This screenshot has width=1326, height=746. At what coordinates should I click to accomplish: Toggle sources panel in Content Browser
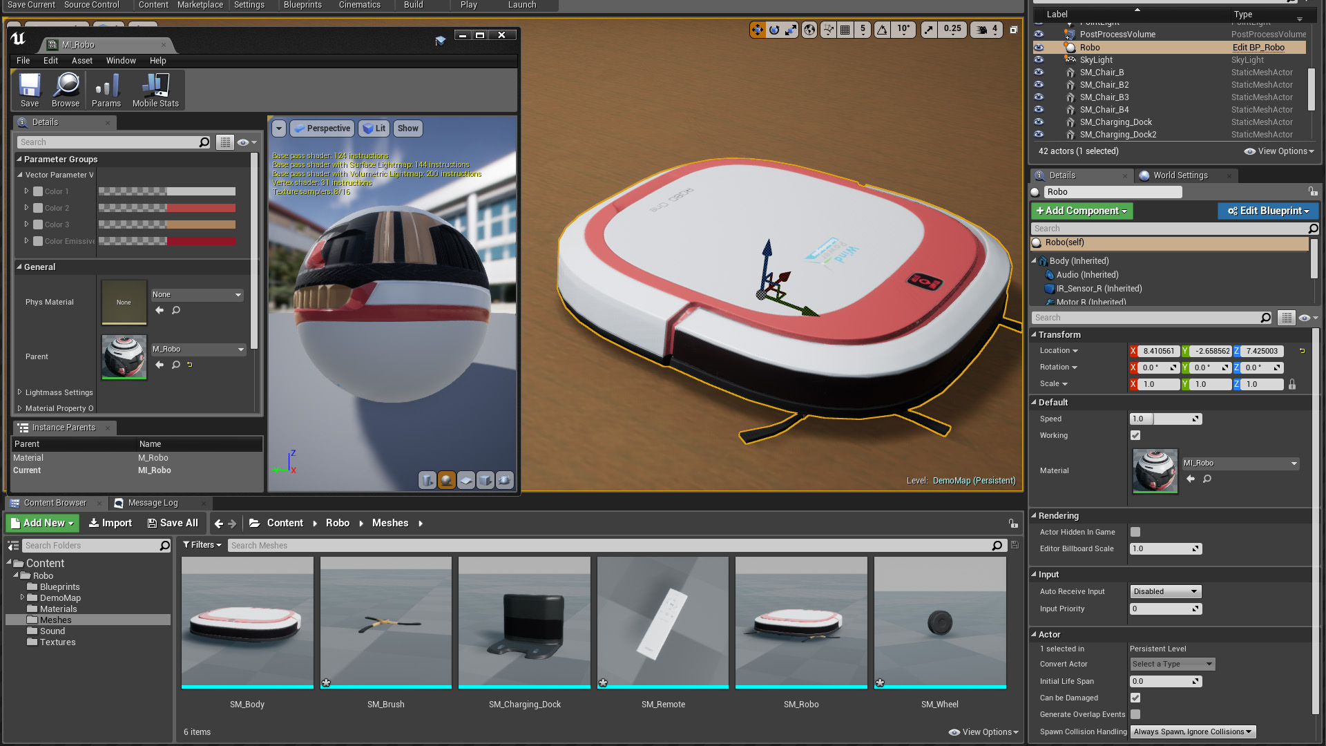13,546
